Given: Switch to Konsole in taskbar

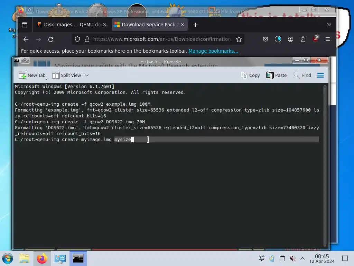Looking at the screenshot, I should pos(78,258).
